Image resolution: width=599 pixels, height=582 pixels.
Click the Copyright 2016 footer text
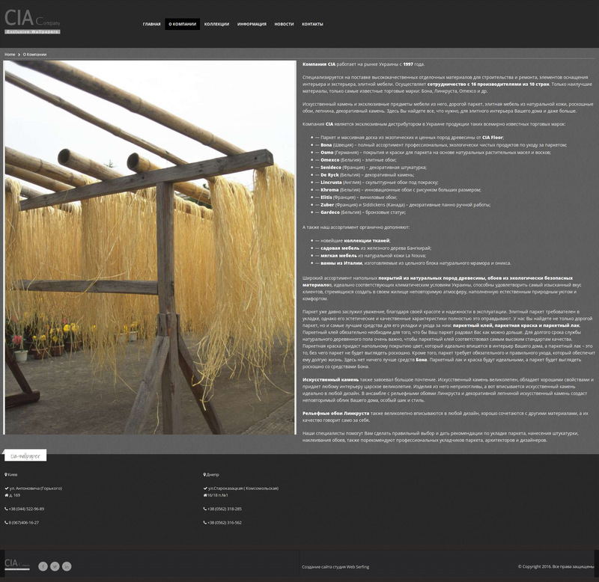[556, 567]
